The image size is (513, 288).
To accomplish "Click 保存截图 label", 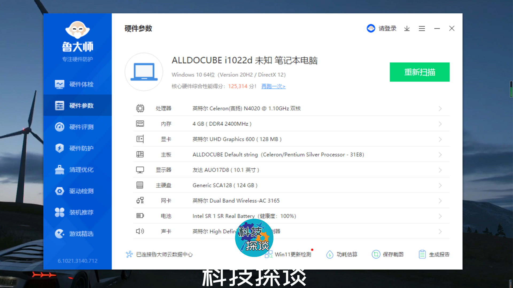I will (393, 254).
